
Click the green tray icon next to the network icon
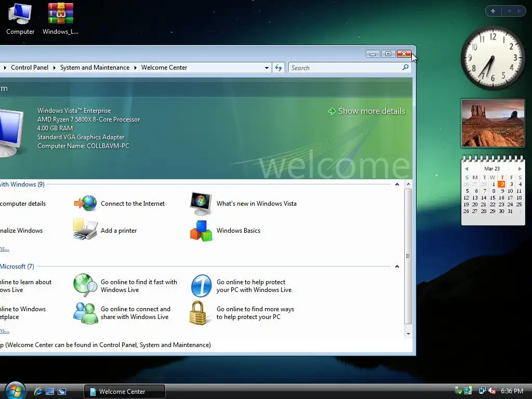point(469,391)
